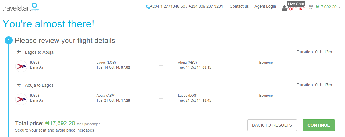345x137 pixels.
Task: Click BACK TO RESULTS button
Action: pyautogui.click(x=272, y=125)
